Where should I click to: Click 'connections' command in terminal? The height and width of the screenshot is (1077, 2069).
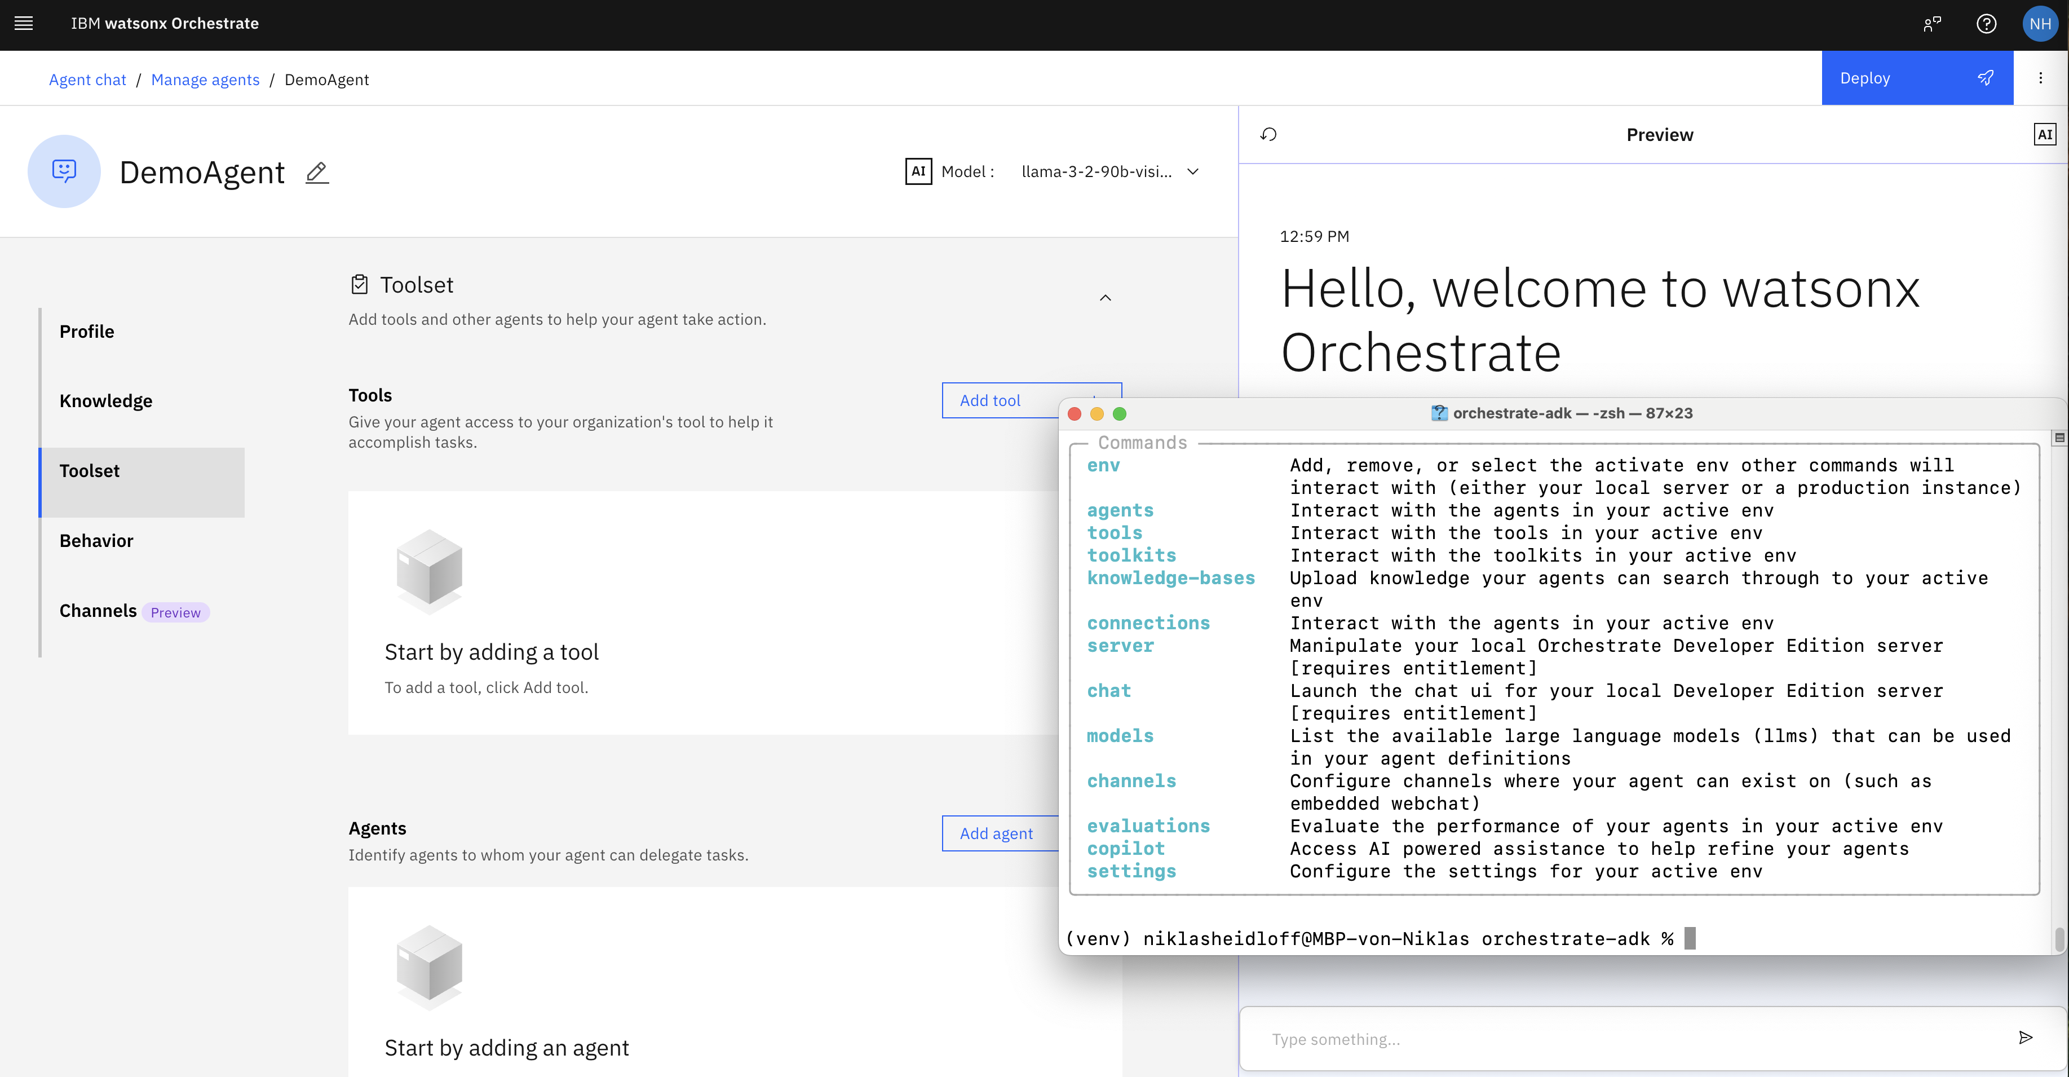tap(1148, 623)
